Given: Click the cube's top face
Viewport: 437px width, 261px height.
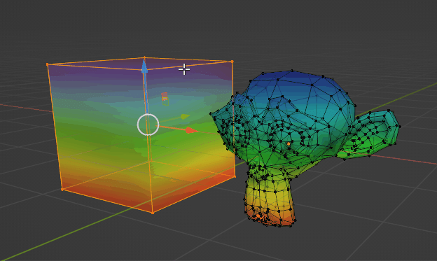Looking at the screenshot, I should point(139,63).
